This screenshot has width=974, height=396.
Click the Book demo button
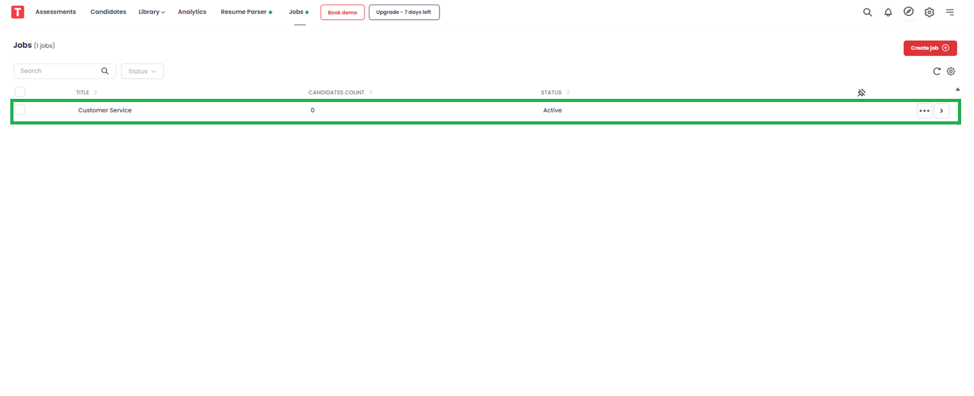coord(342,12)
